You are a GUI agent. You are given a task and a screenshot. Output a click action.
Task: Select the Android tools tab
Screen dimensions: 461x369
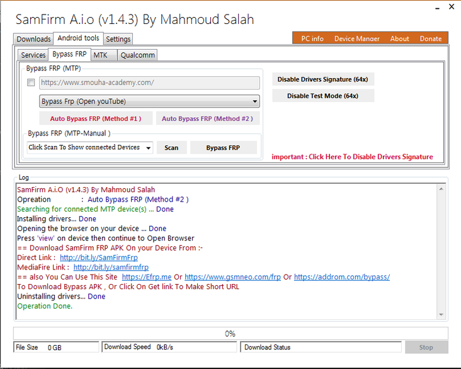coord(78,38)
